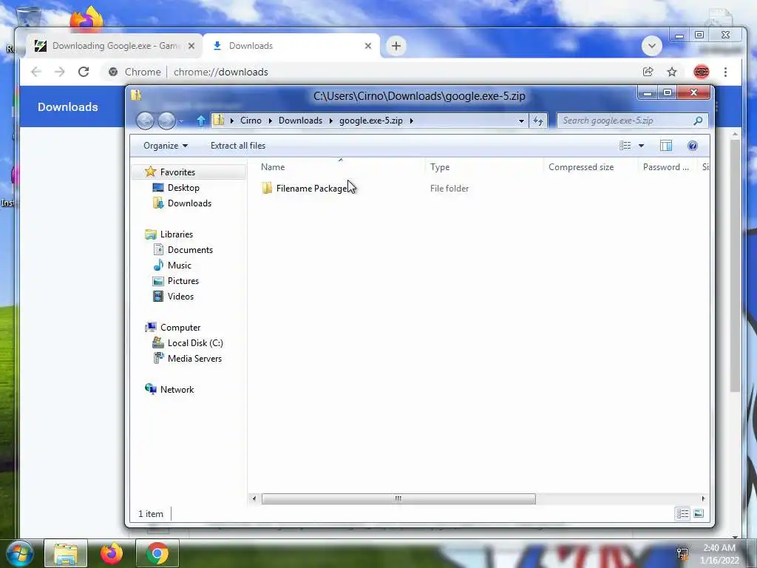Click Extract all files

tap(238, 146)
